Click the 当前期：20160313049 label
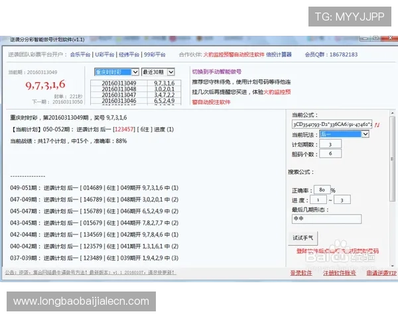The height and width of the screenshot is (318, 398). pyautogui.click(x=33, y=72)
